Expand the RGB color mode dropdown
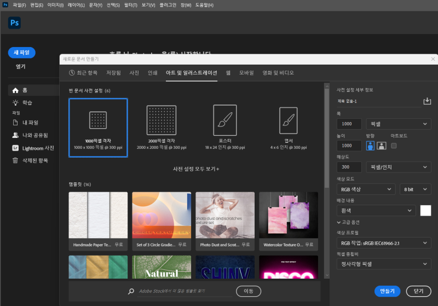This screenshot has height=306, width=438. click(x=366, y=189)
